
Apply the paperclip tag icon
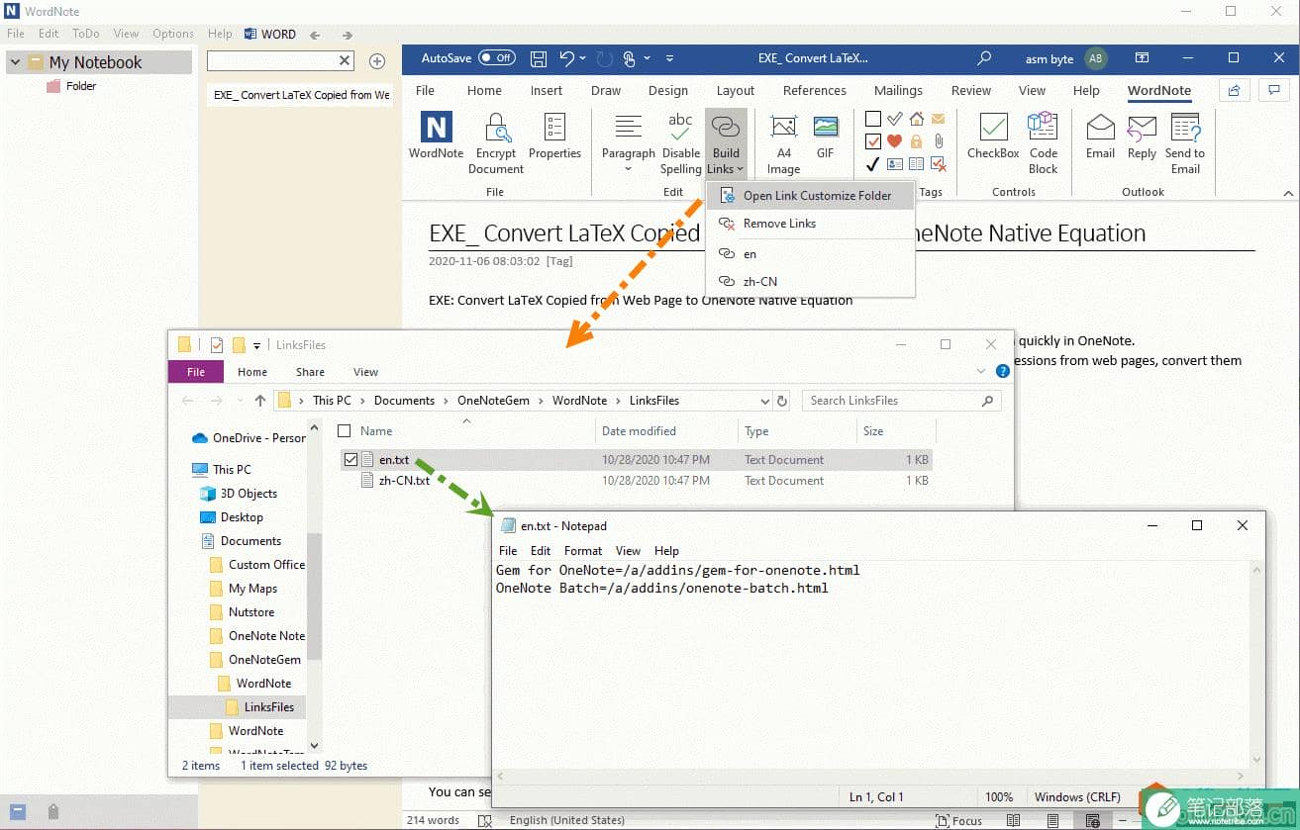938,141
